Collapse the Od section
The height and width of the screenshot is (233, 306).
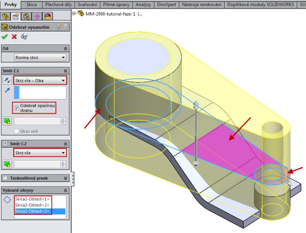(65, 49)
